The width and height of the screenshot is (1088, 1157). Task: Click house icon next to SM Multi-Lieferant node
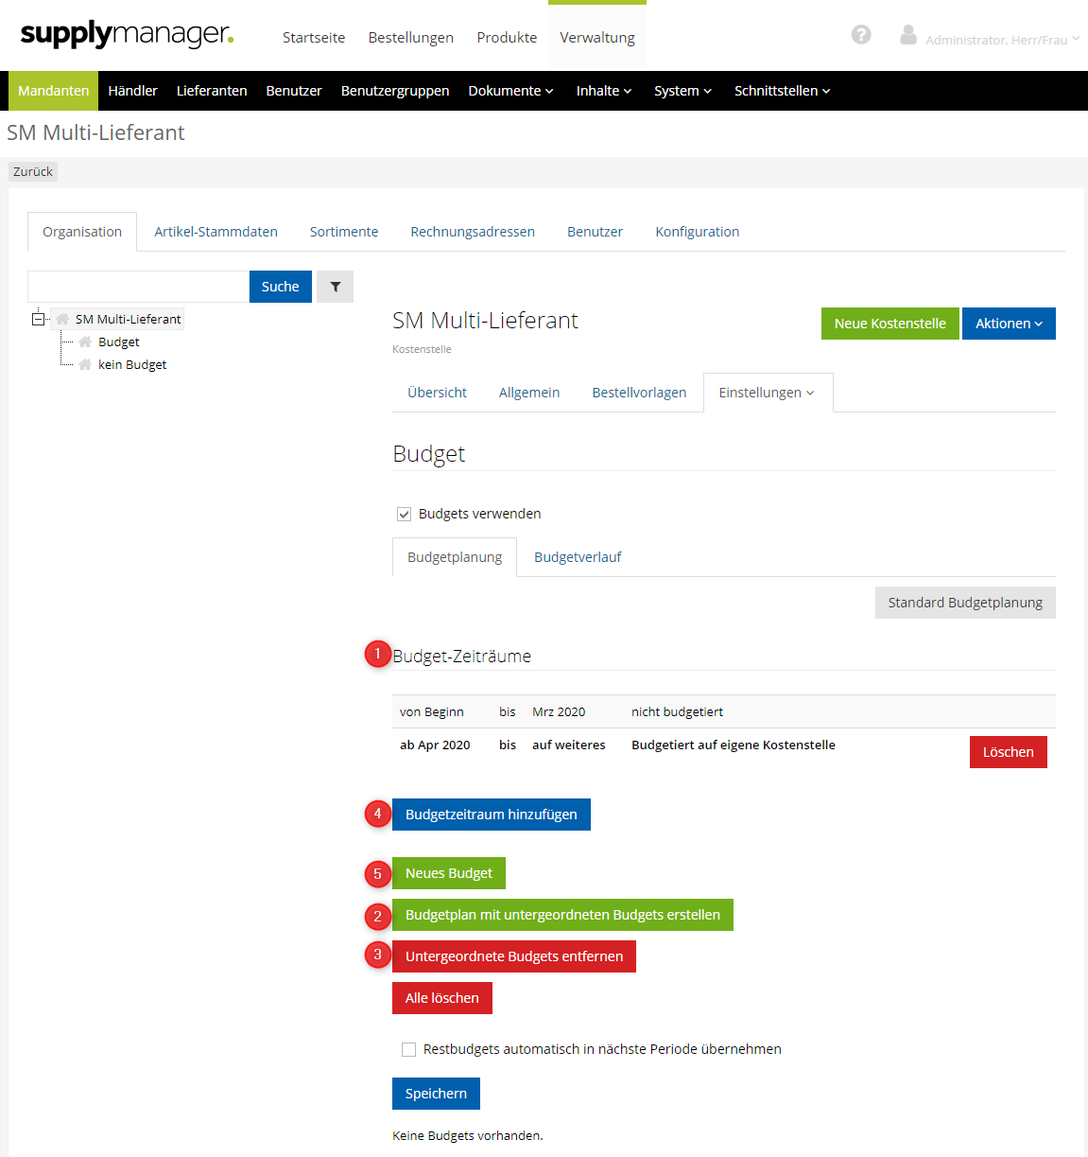pyautogui.click(x=62, y=319)
